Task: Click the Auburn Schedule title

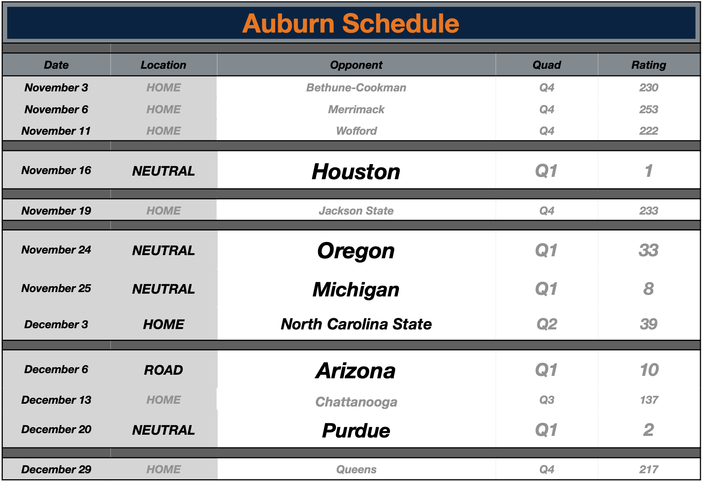Action: click(351, 23)
